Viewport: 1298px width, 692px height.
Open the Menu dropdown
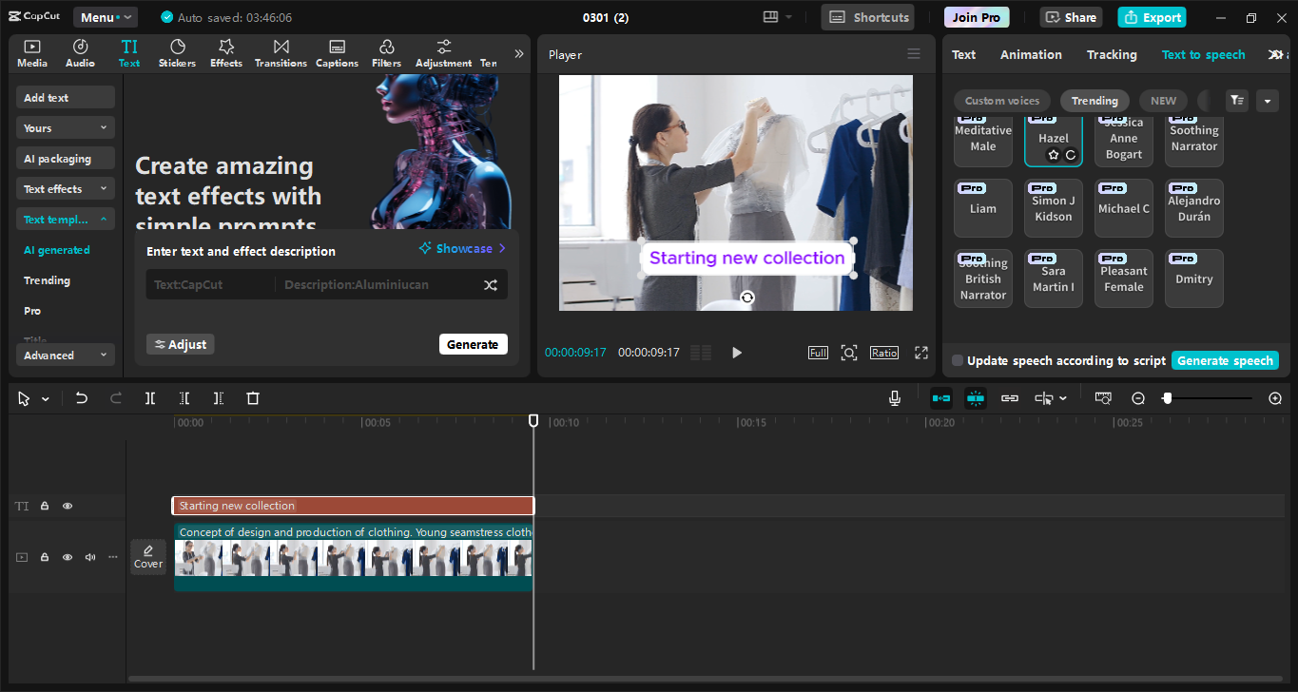click(104, 17)
